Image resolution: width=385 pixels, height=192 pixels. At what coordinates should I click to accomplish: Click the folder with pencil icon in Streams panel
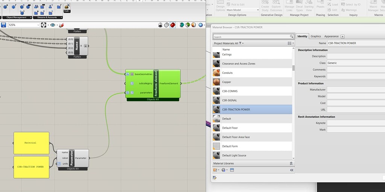click(59, 7)
